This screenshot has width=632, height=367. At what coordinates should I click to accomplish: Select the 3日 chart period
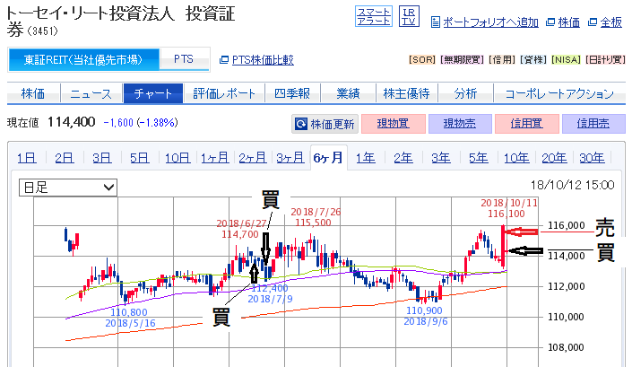pyautogui.click(x=102, y=158)
